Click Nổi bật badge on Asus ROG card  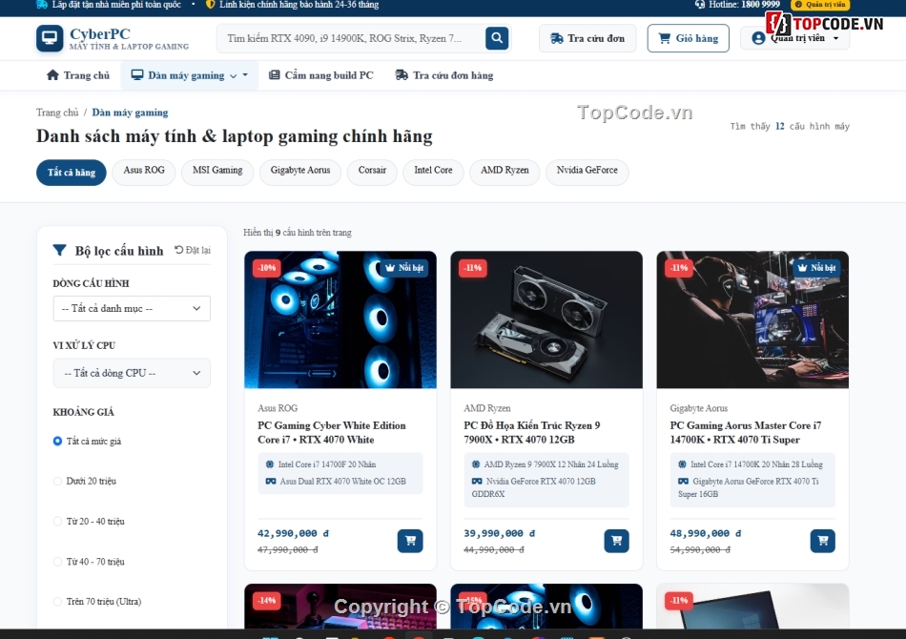click(x=404, y=267)
